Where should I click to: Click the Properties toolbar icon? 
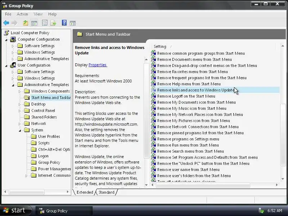[x=45, y=23]
